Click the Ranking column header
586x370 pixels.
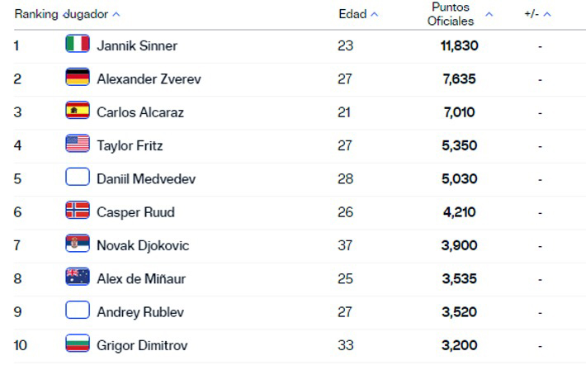(37, 15)
